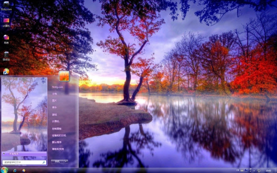277x173 pixels.
Task: Click the 关机 (Shut down) button
Action: click(57, 161)
